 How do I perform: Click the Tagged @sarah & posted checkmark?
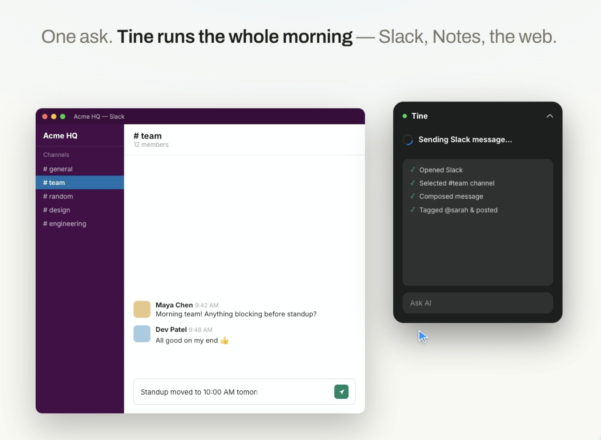(412, 210)
